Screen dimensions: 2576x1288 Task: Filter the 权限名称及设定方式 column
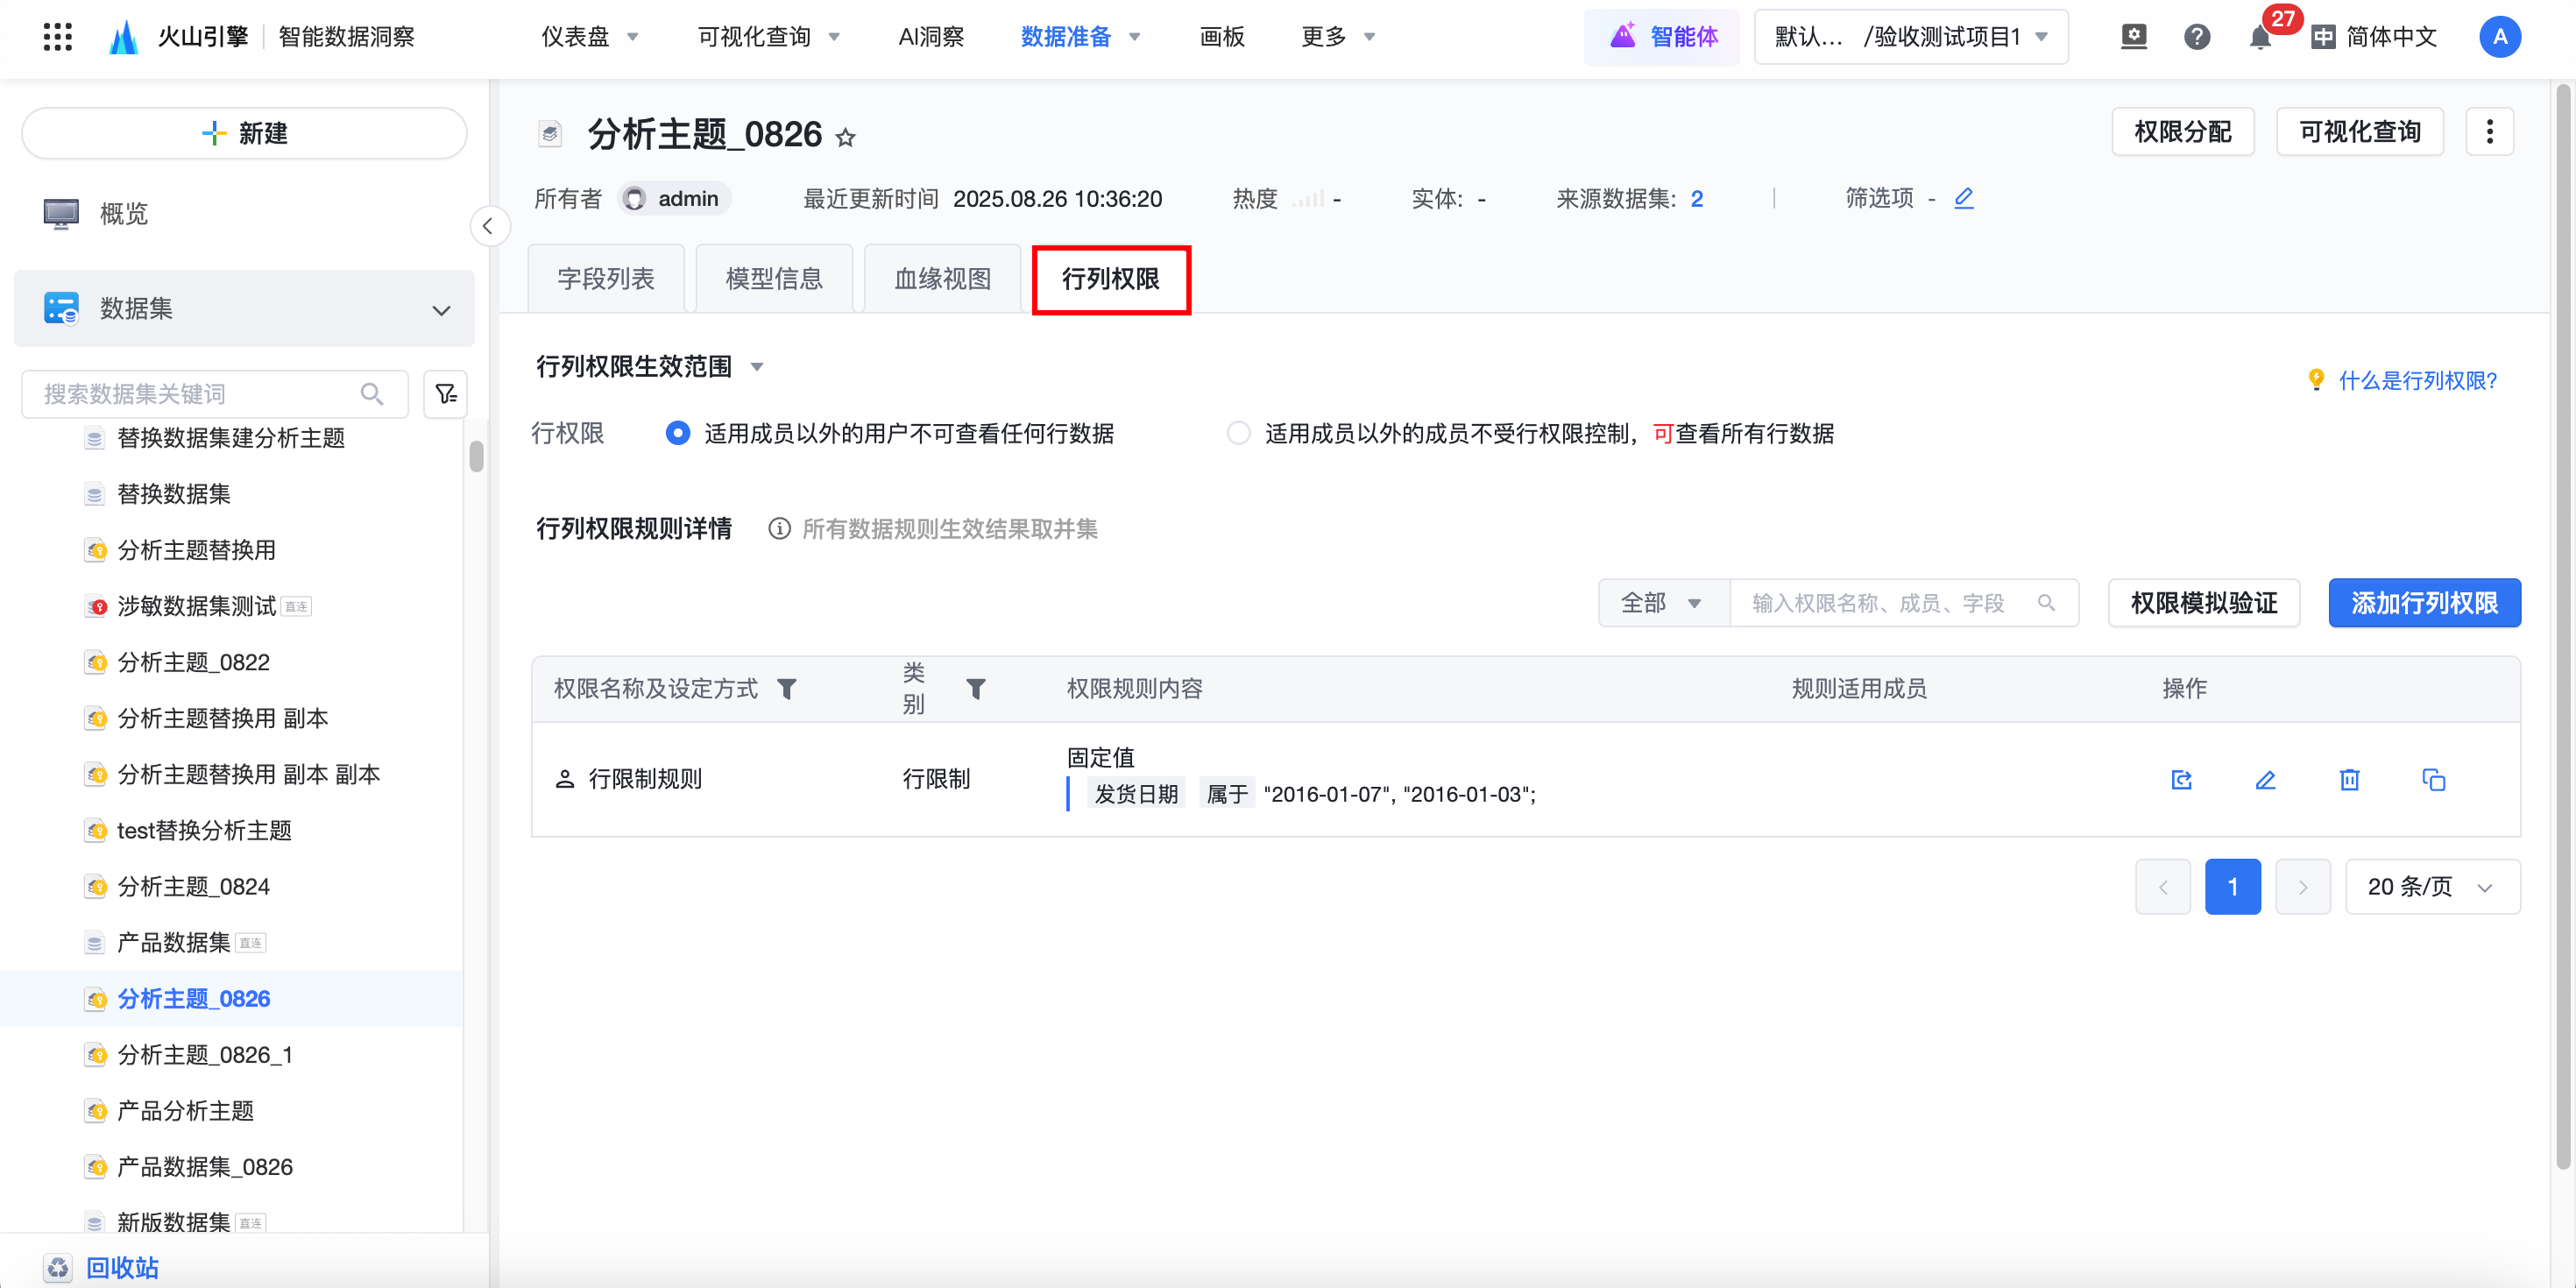(787, 689)
